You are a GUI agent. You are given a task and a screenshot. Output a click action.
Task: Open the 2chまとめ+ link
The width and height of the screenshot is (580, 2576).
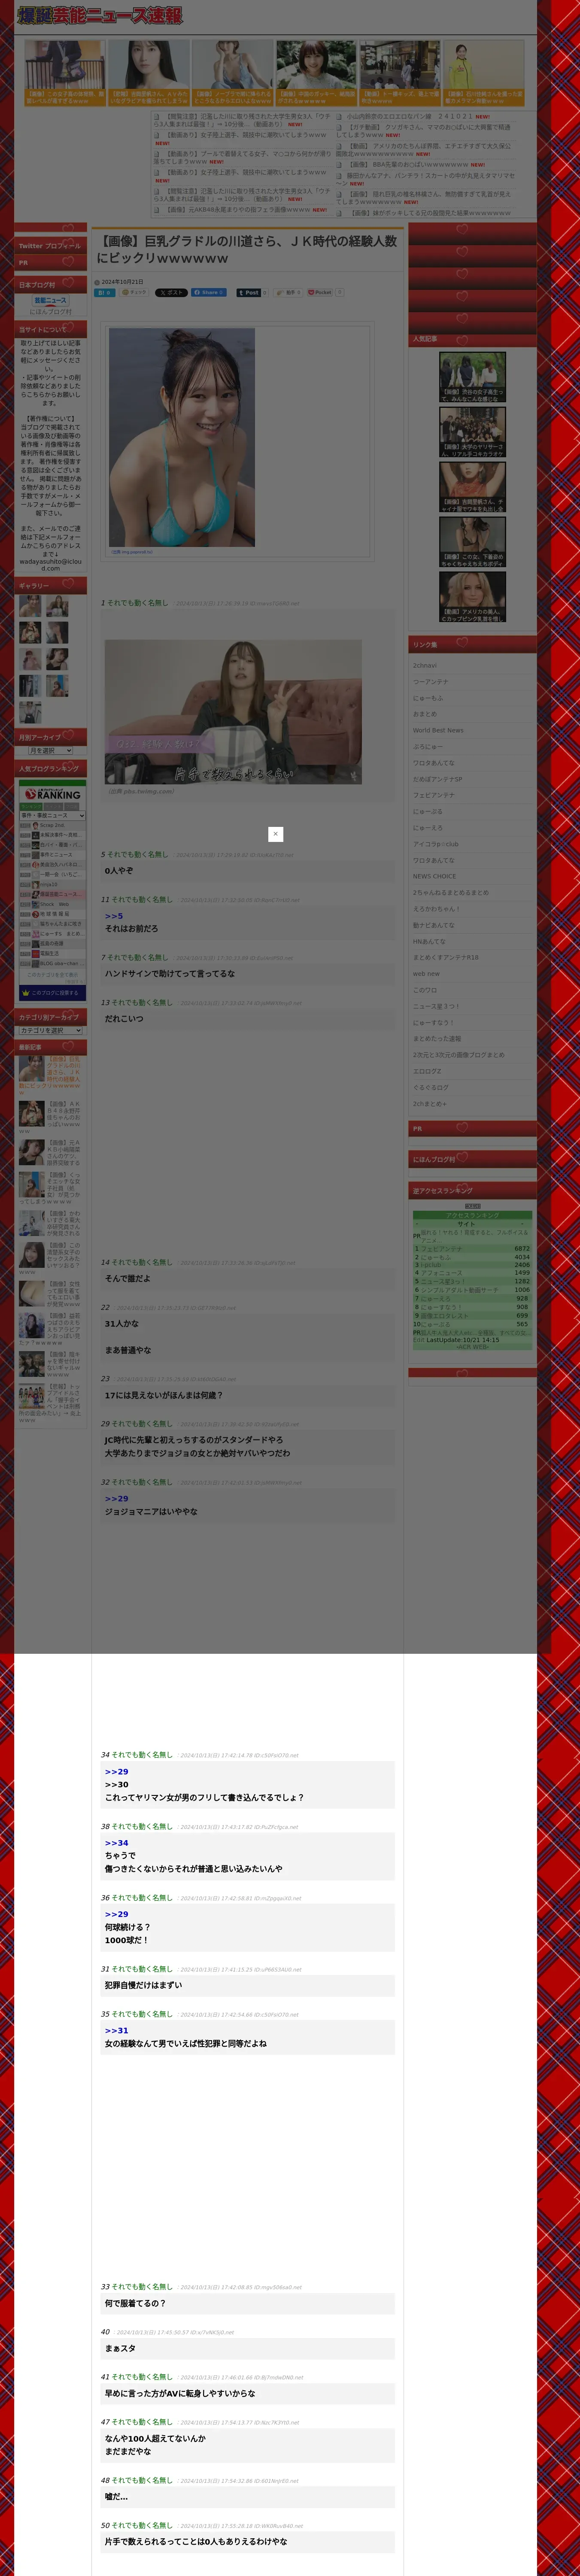430,1103
